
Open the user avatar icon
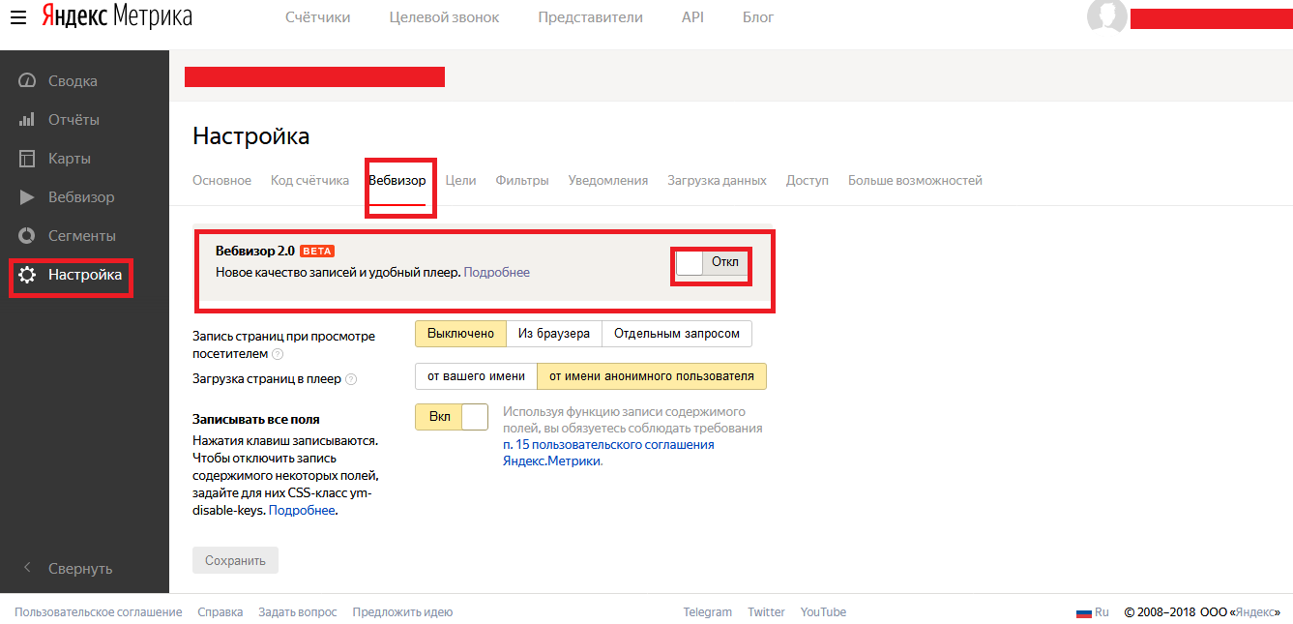[x=1107, y=16]
